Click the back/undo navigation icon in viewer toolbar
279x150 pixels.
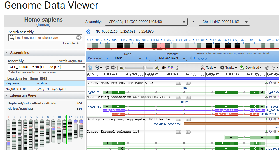coord(90,68)
